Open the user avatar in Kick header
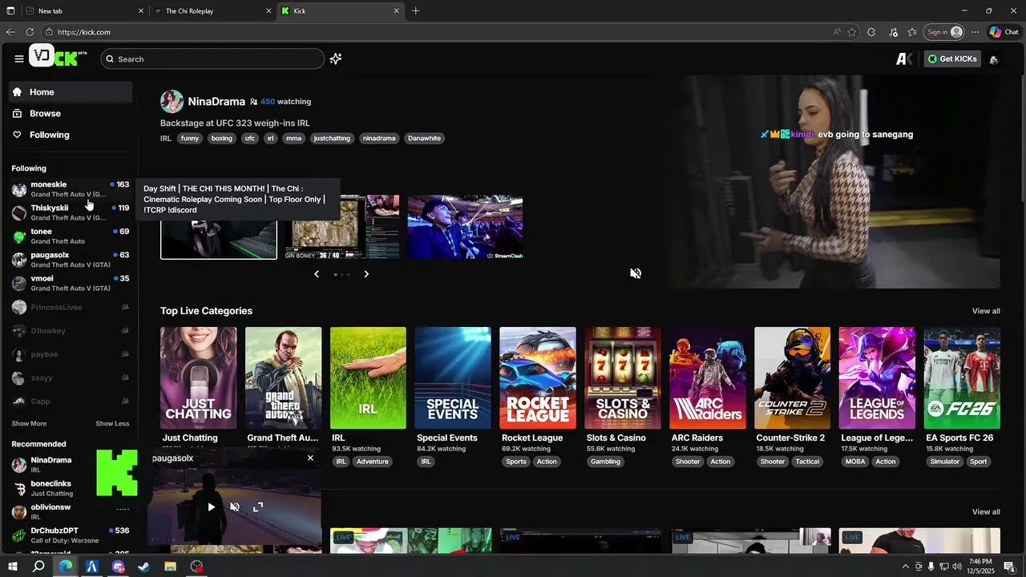Viewport: 1026px width, 577px height. [994, 59]
